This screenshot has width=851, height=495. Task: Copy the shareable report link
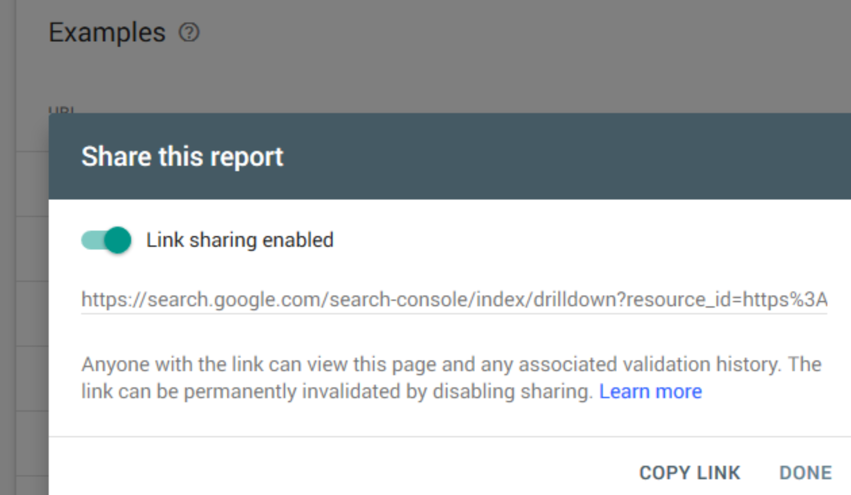690,472
